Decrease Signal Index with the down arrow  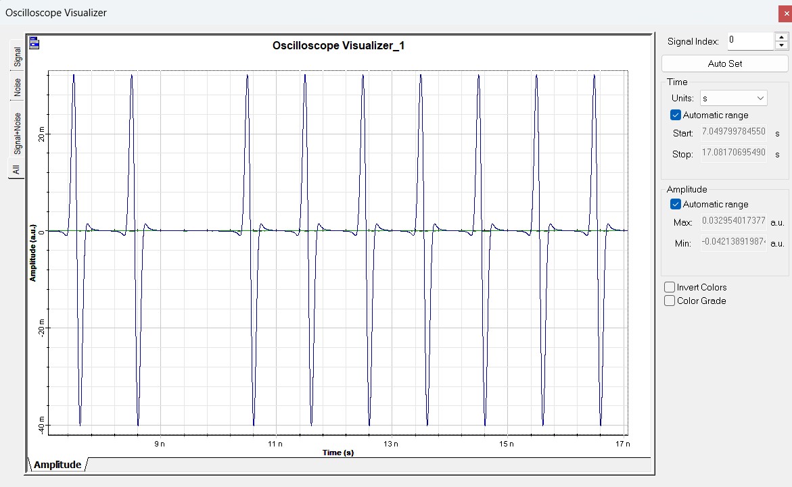(781, 45)
